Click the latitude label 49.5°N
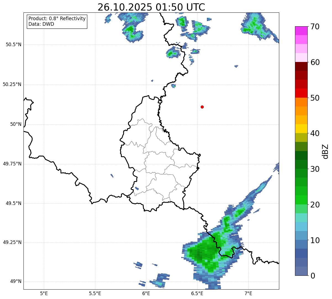 pyautogui.click(x=14, y=203)
